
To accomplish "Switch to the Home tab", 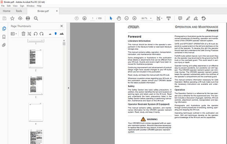I will coord(7,11).
